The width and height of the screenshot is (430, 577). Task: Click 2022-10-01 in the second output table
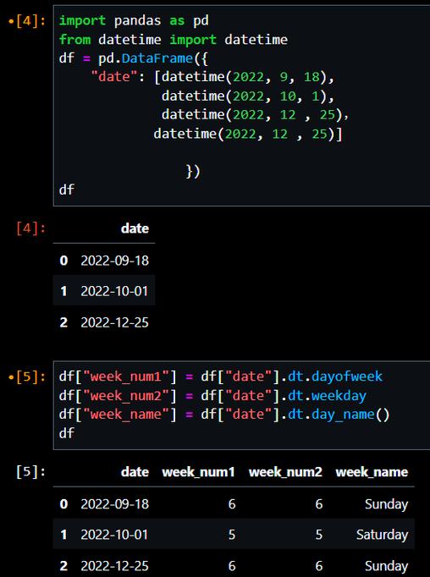(x=114, y=535)
